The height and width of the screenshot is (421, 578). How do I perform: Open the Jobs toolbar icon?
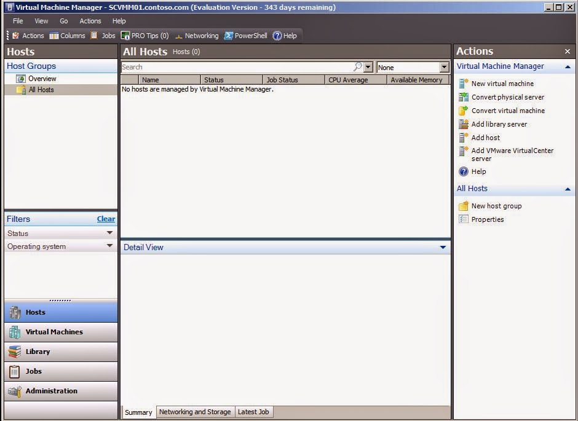click(94, 35)
